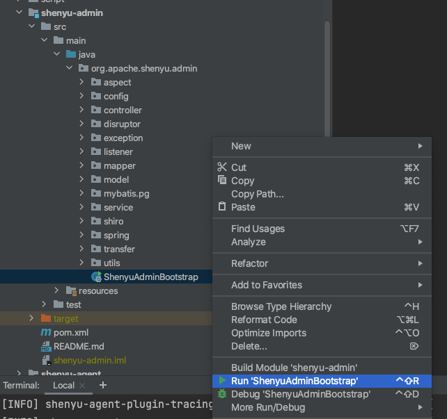The height and width of the screenshot is (419, 447).
Task: Click the Debug bug icon
Action: point(222,394)
